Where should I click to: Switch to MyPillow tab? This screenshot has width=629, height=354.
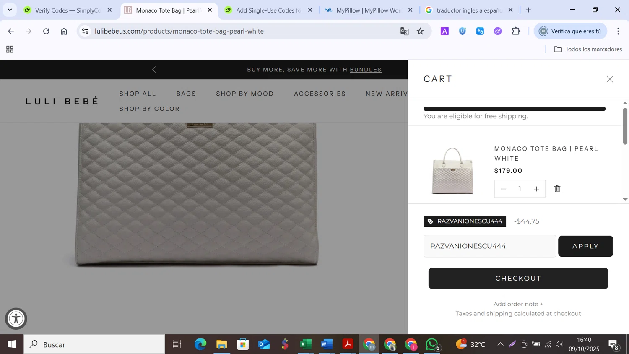[369, 10]
